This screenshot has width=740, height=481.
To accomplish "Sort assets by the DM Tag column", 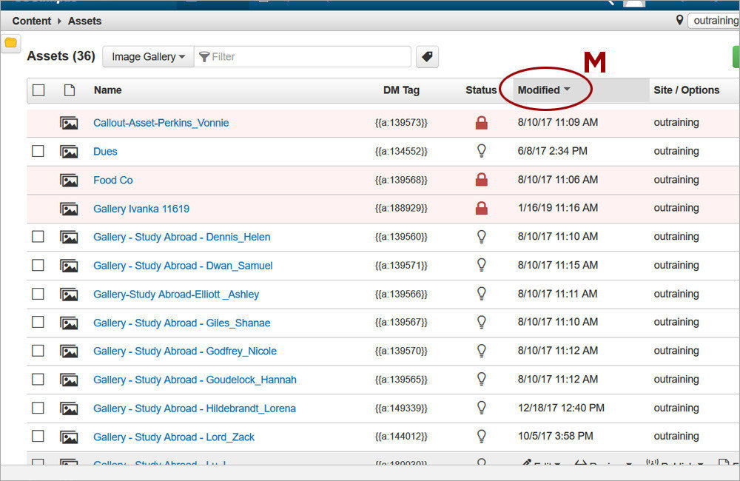I will tap(401, 90).
